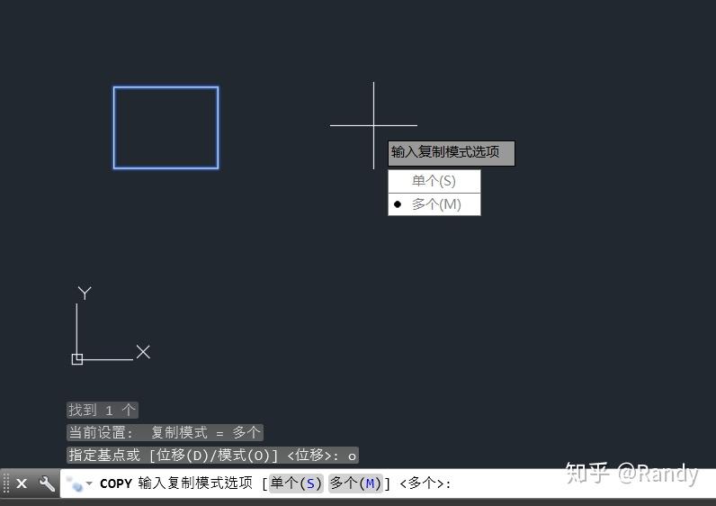
Task: Choose 多个(M) in the copy mode popup
Action: click(434, 204)
